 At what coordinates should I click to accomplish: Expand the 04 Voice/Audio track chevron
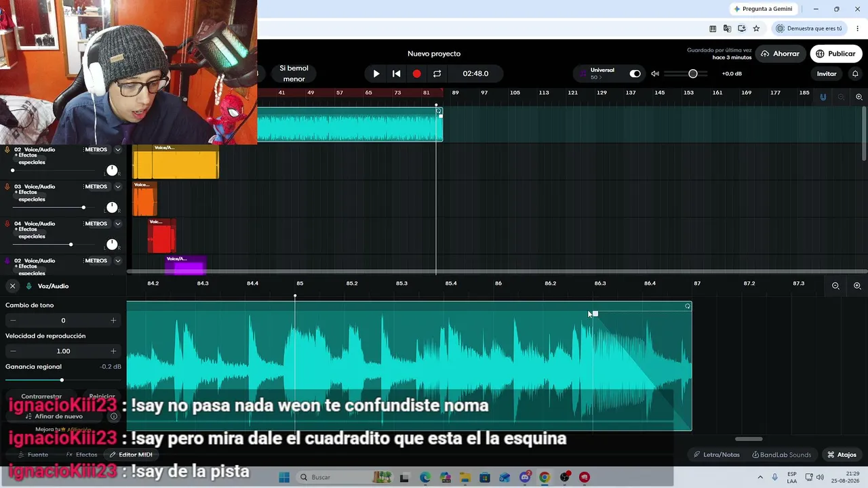point(118,224)
